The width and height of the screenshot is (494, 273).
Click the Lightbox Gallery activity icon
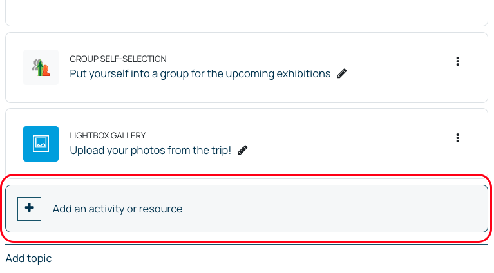[41, 144]
